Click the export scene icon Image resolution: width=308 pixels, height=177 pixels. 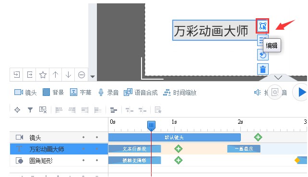[30, 75]
